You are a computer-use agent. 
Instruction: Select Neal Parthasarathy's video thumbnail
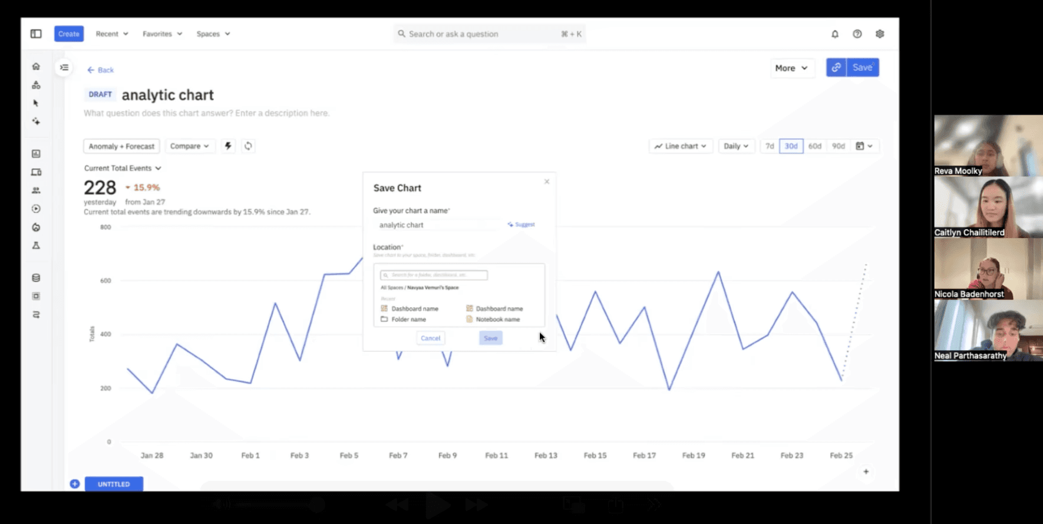pyautogui.click(x=988, y=330)
